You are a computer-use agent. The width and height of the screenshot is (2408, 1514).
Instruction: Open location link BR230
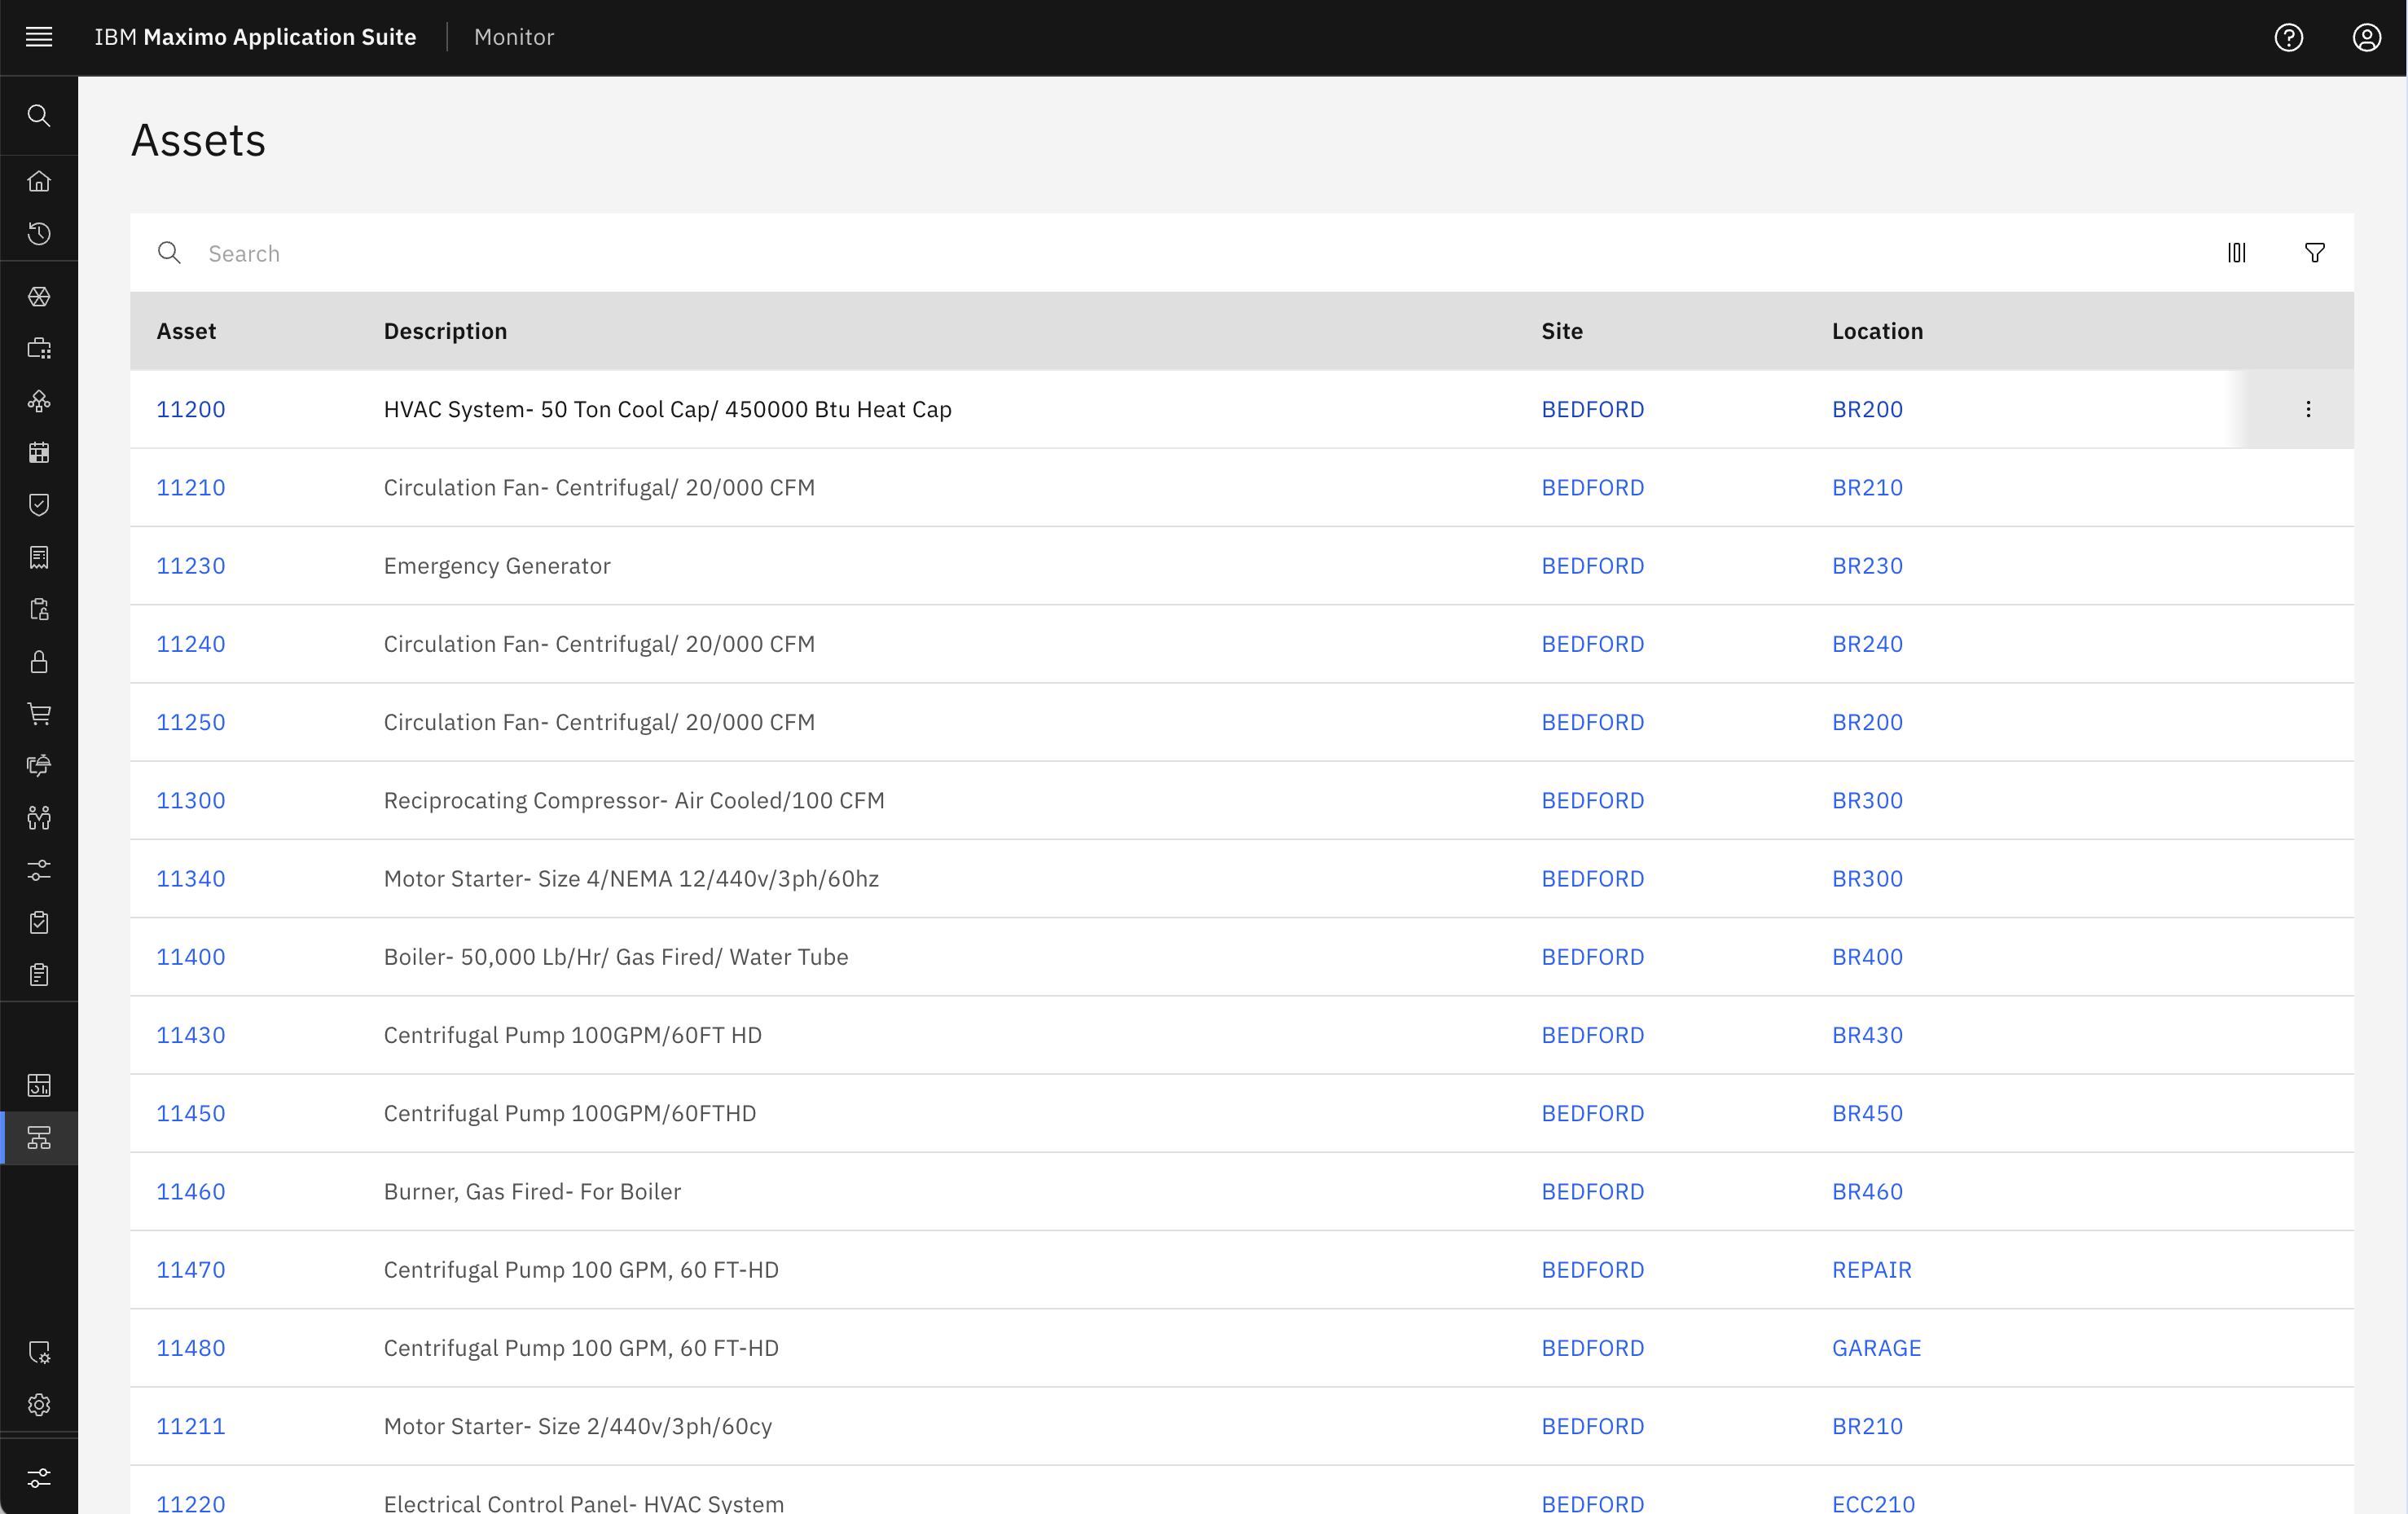[1867, 566]
